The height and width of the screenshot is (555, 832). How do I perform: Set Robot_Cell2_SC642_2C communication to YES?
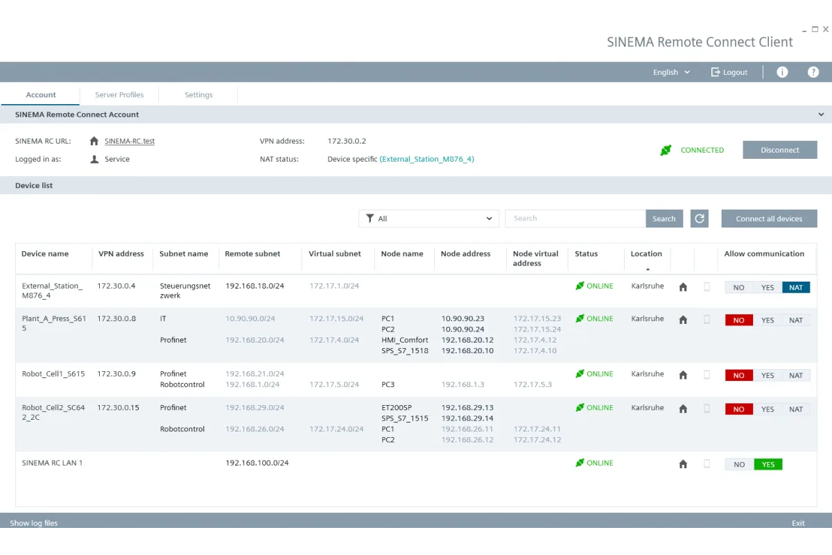click(x=768, y=409)
